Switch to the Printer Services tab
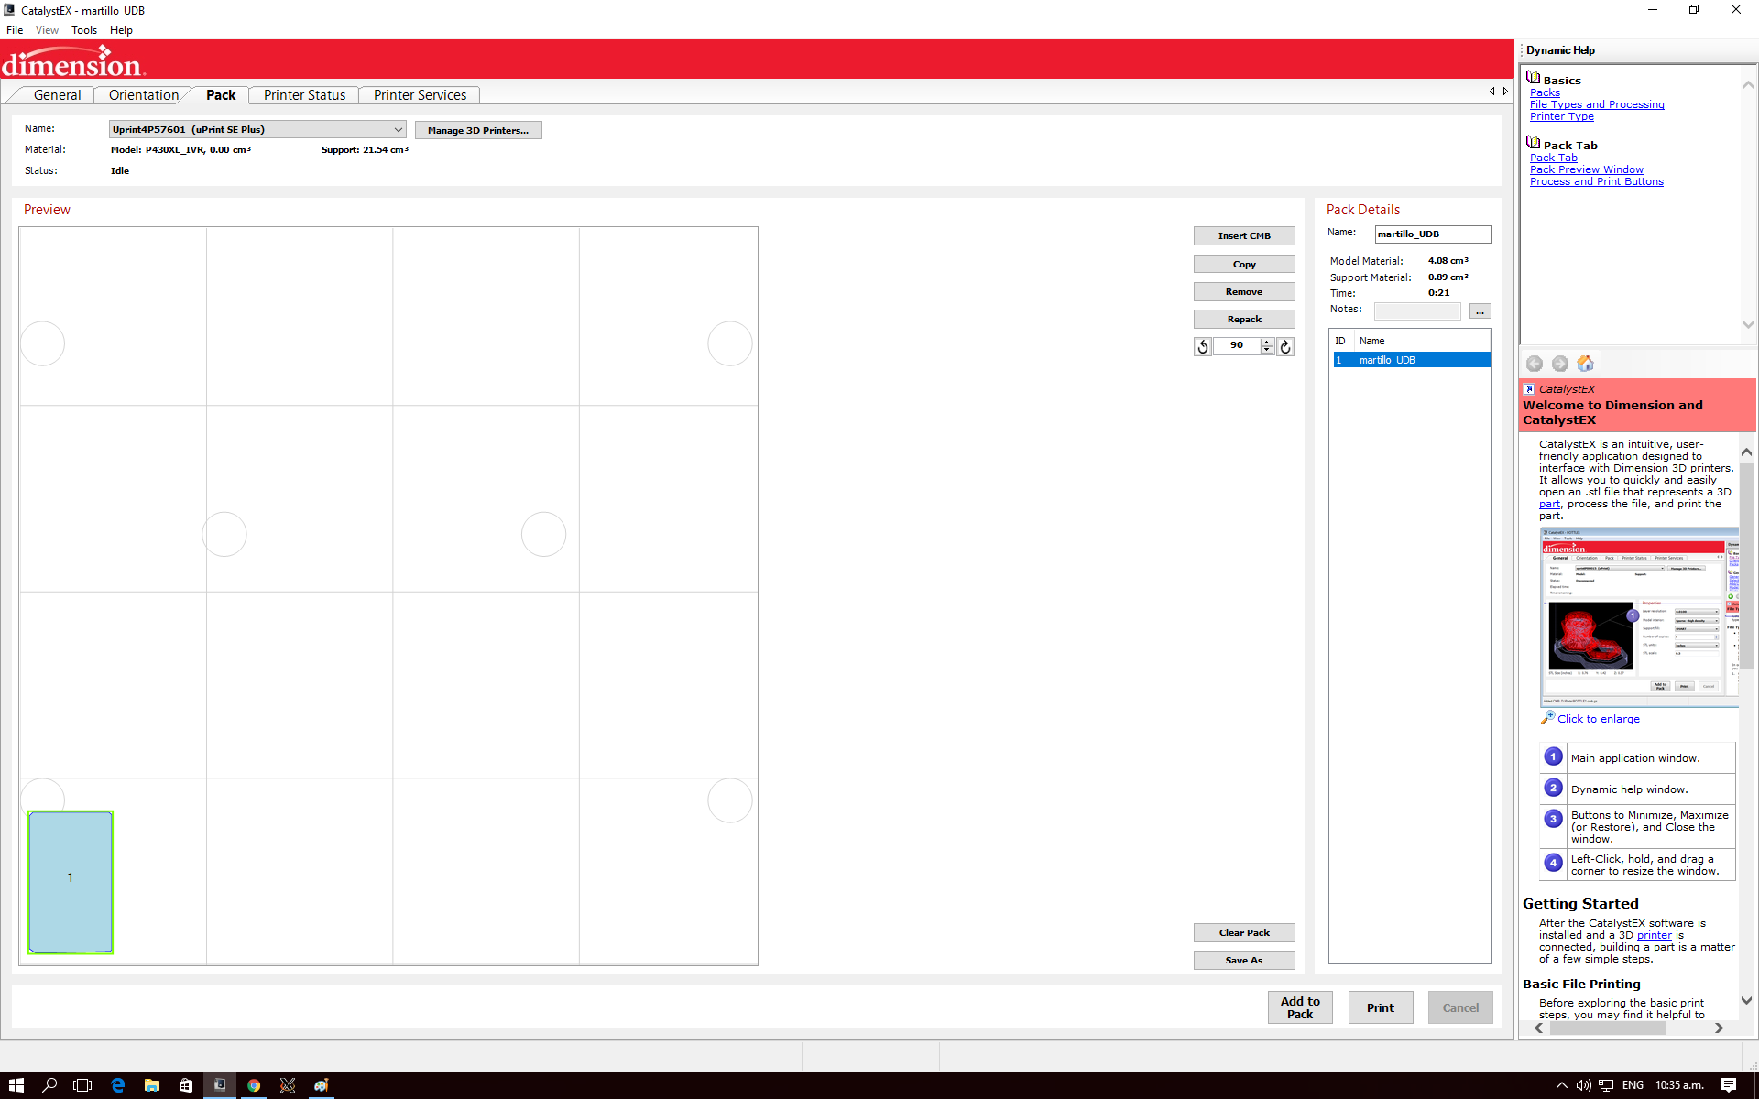This screenshot has height=1099, width=1759. (420, 95)
